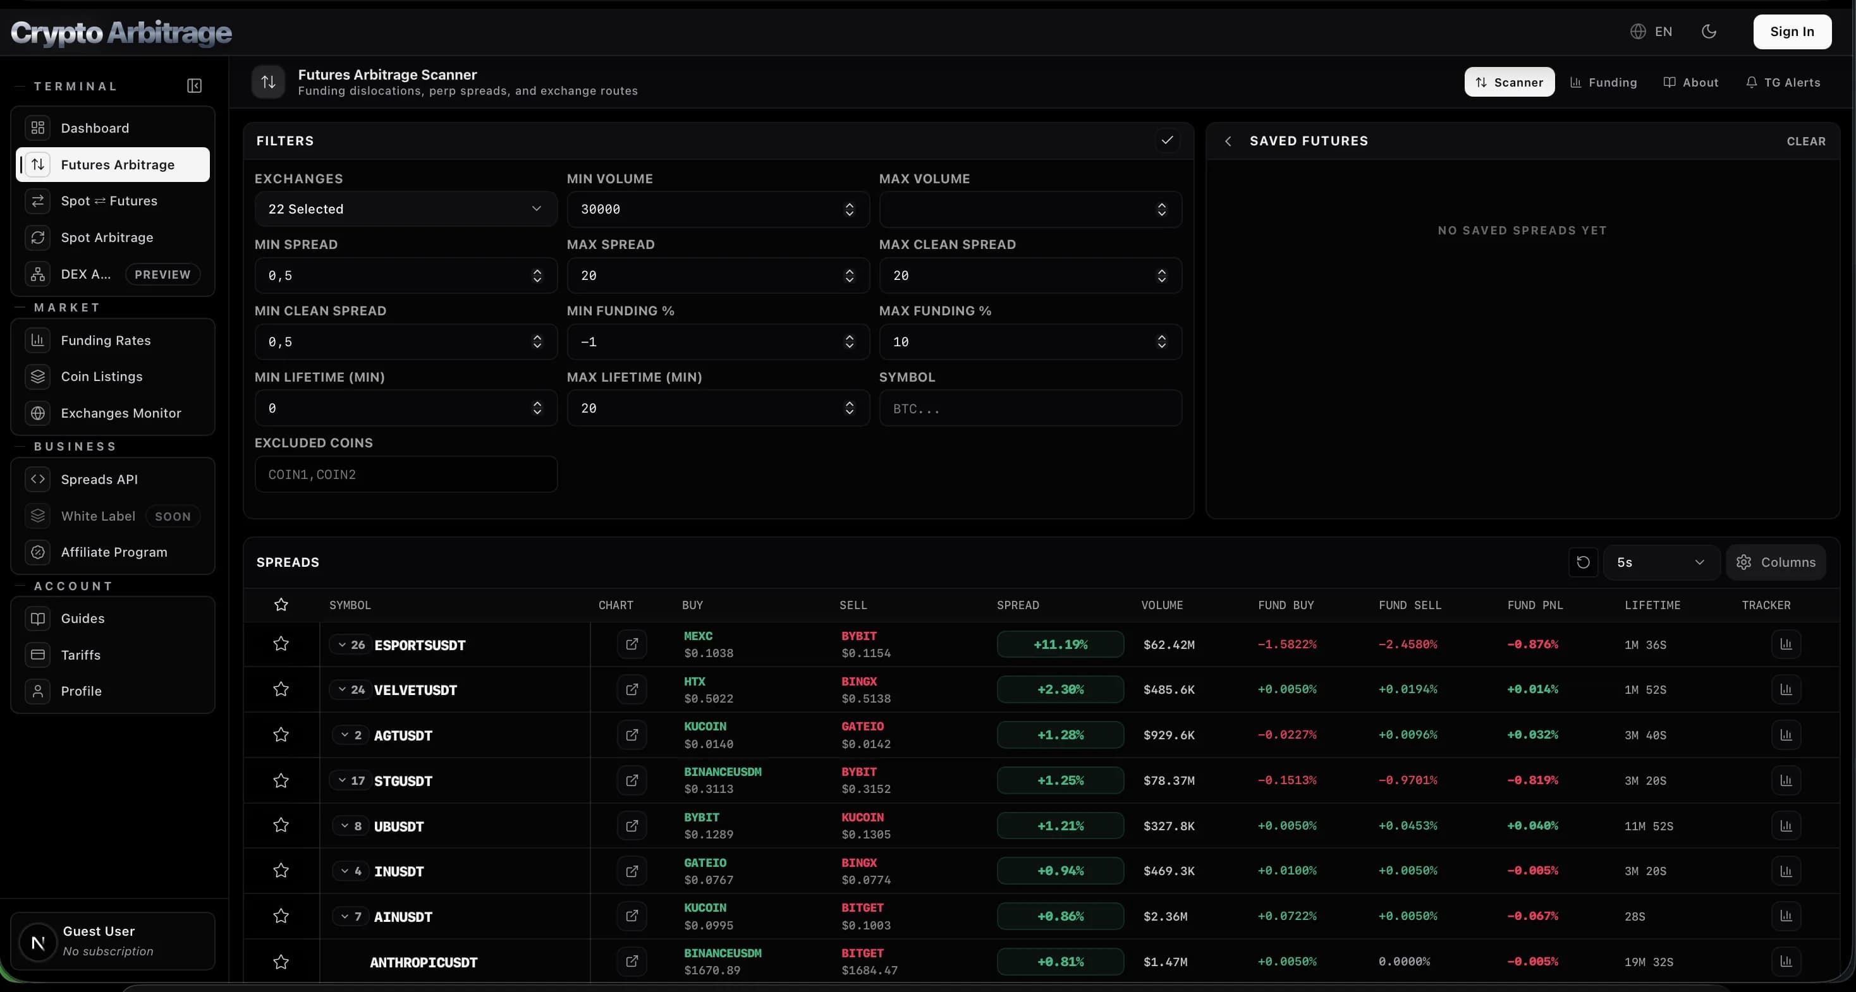The width and height of the screenshot is (1856, 992).
Task: Expand the 26 routes for ESPORTSUSDT
Action: tap(351, 644)
